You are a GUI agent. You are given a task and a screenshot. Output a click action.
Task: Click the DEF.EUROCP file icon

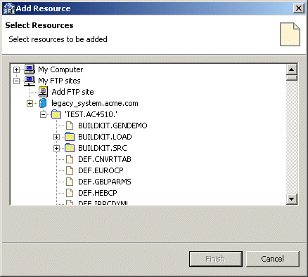coord(70,170)
